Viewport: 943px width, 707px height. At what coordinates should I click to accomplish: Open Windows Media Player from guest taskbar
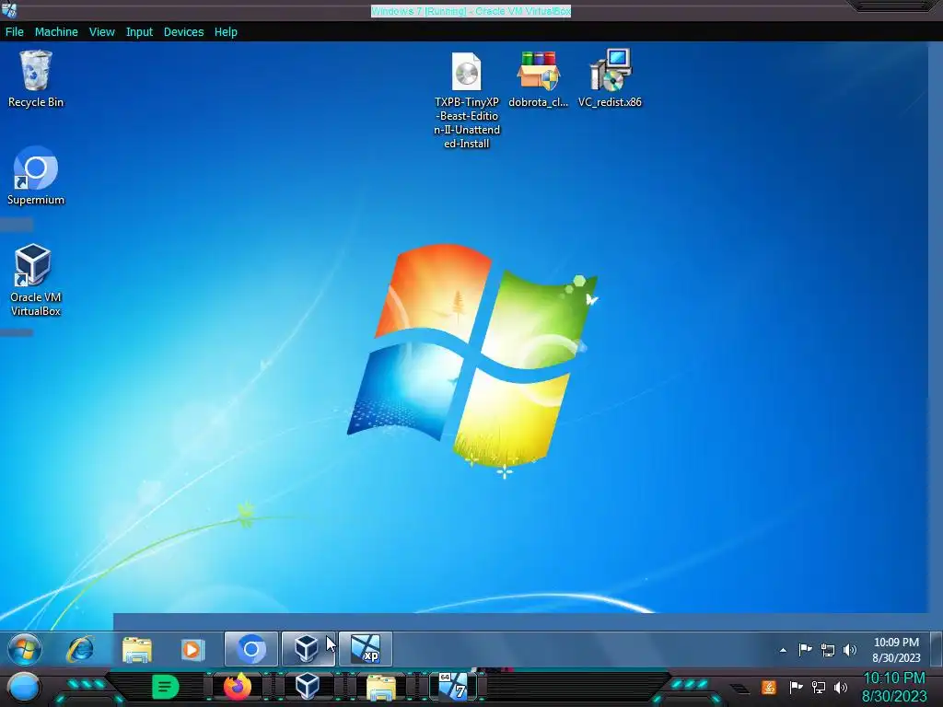pyautogui.click(x=193, y=649)
